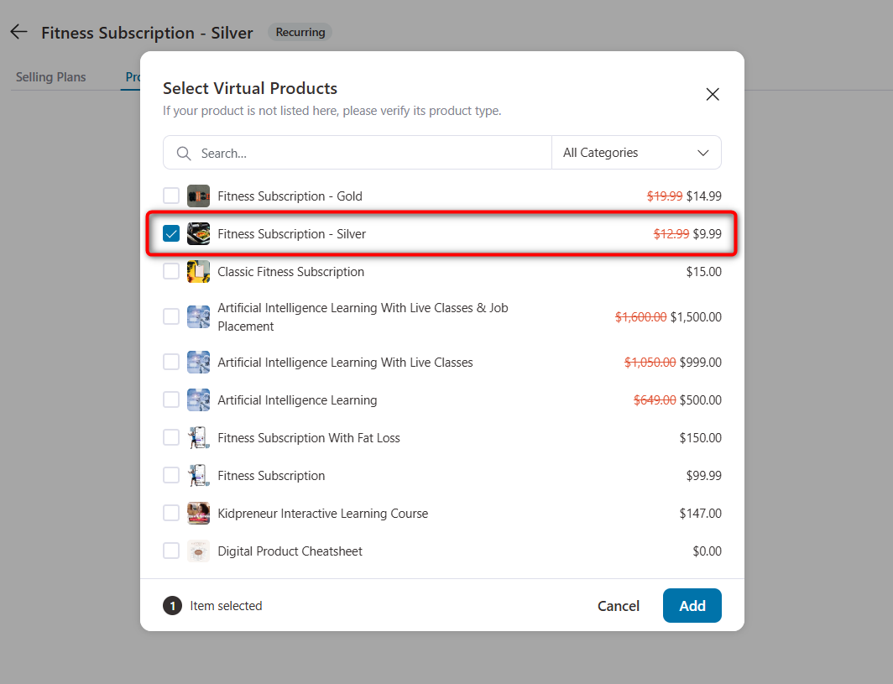
Task: Switch to the Selling Plans tab
Action: pyautogui.click(x=50, y=76)
